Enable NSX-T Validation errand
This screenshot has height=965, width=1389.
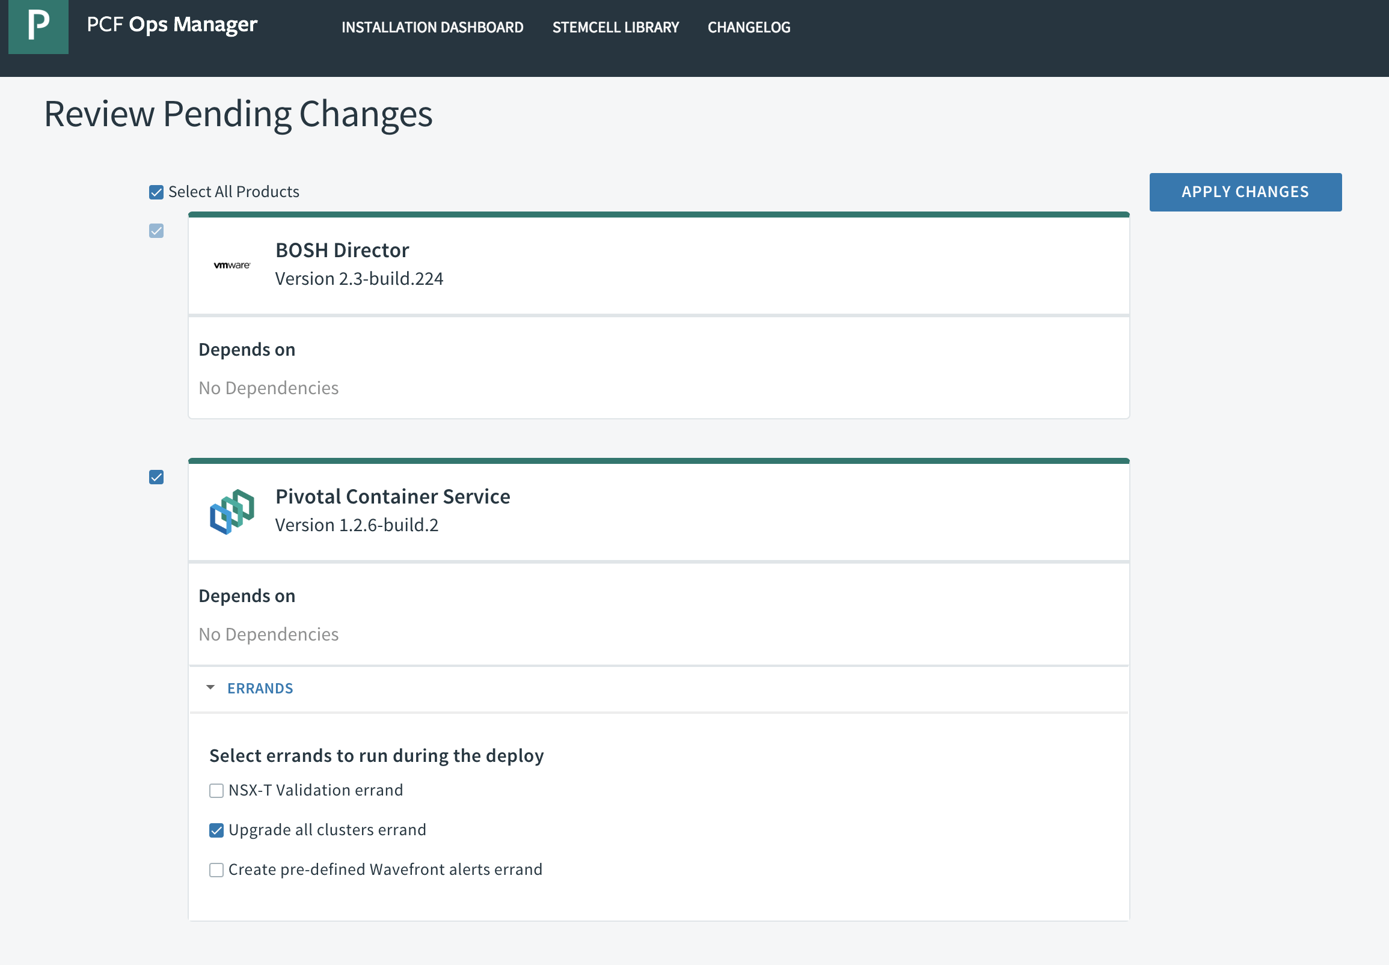pyautogui.click(x=216, y=791)
